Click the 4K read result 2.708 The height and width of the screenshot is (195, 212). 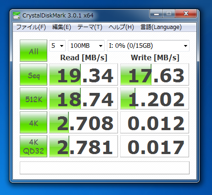pyautogui.click(x=84, y=122)
